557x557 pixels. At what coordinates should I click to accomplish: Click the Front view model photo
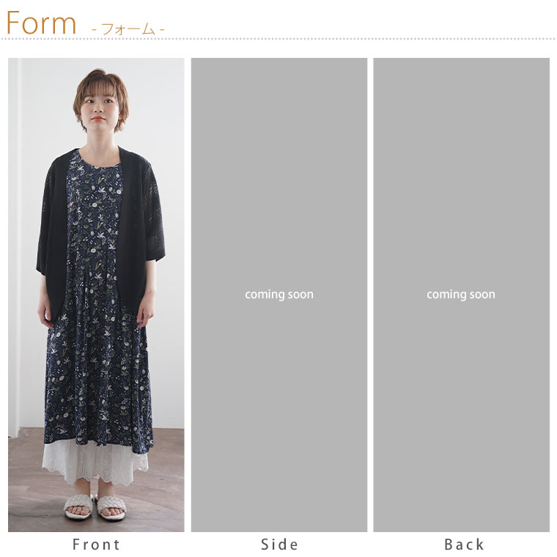coord(96,295)
